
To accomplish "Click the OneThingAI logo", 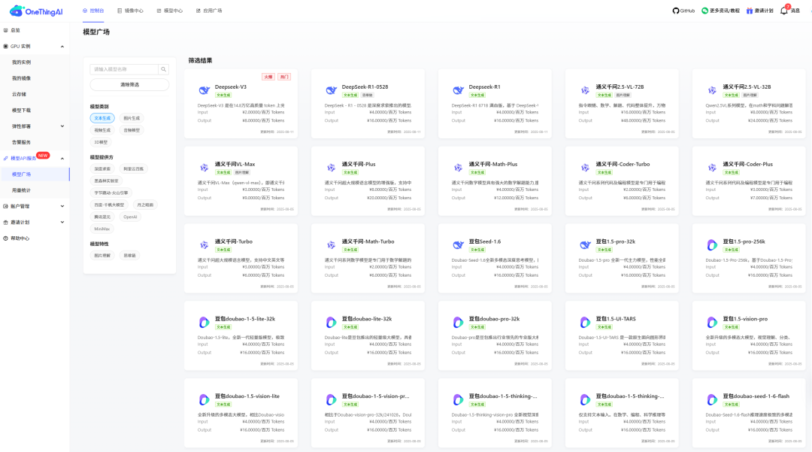I will [35, 11].
